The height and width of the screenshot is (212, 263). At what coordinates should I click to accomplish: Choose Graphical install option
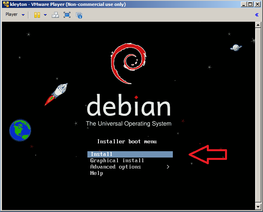point(117,161)
